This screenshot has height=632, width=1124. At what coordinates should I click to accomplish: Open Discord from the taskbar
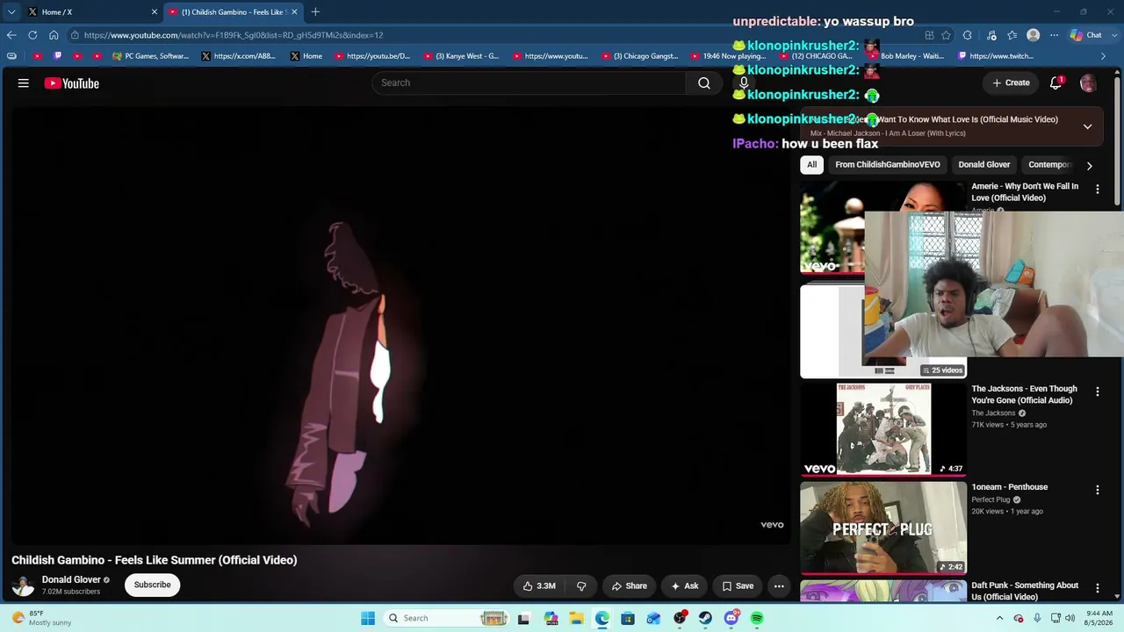click(731, 618)
